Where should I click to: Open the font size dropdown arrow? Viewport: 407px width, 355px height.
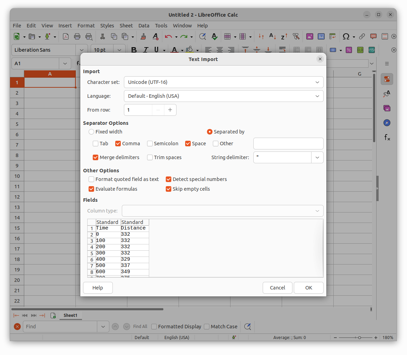(x=119, y=50)
